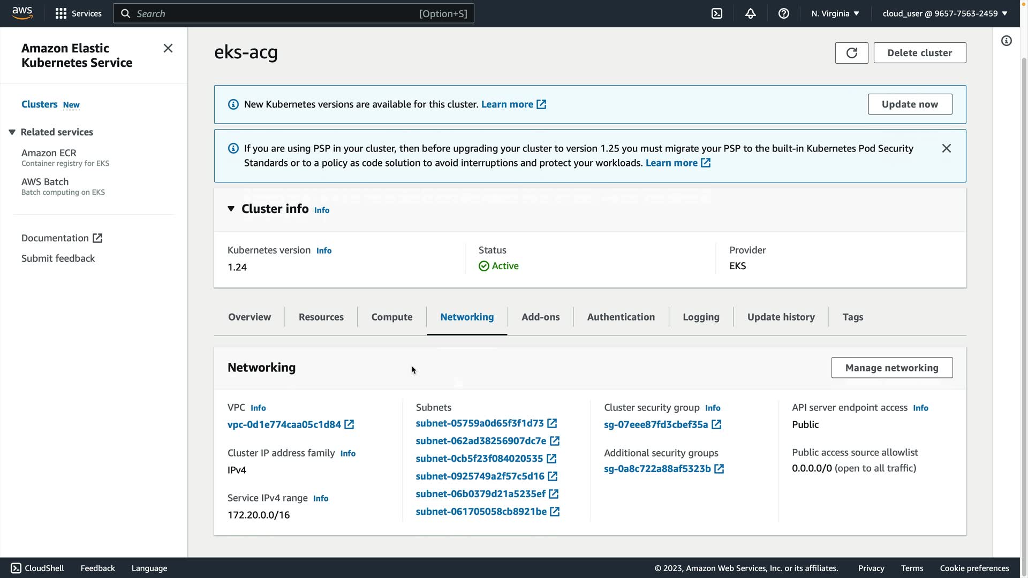
Task: Dismiss the PSP migration notice banner
Action: 946,148
